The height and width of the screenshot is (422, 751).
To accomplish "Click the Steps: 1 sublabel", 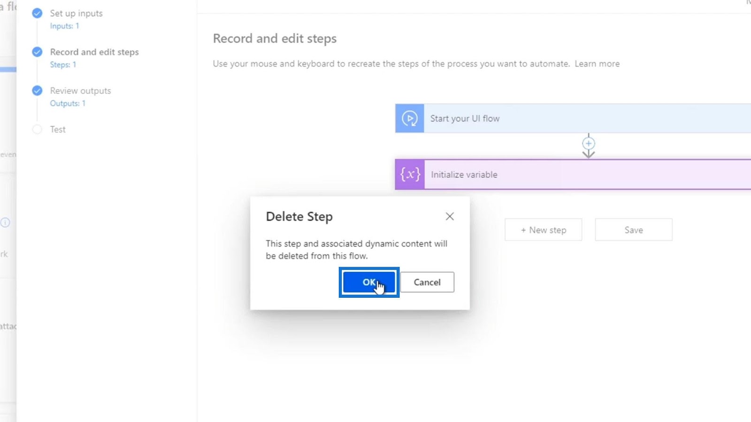I will tap(63, 65).
